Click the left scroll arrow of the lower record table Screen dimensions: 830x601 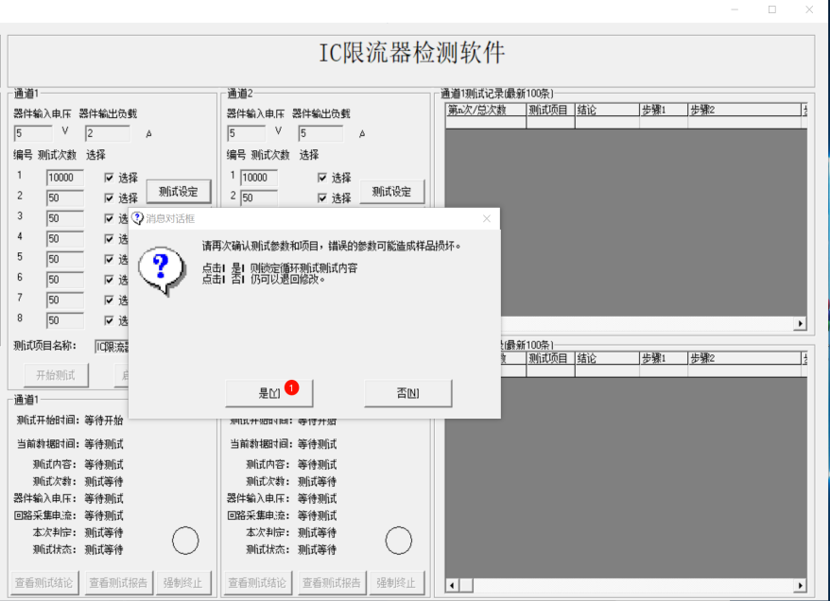tap(452, 585)
